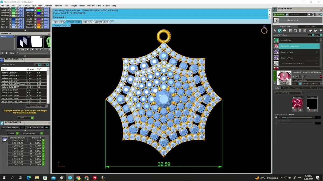The height and width of the screenshot is (181, 323).
Task: Click the green RENDER button in VRay panel
Action: (x=279, y=14)
